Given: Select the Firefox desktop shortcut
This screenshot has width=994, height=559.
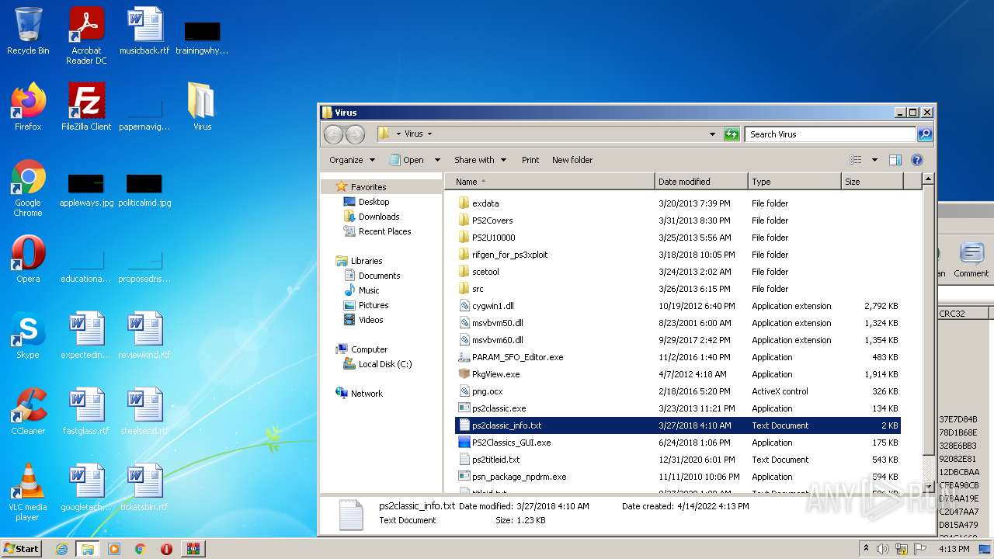Looking at the screenshot, I should click(x=28, y=107).
